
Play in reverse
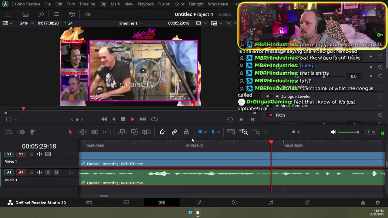tap(114, 119)
